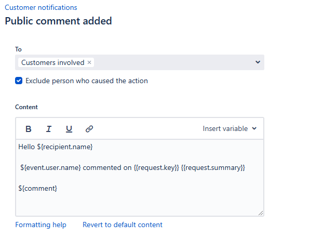
Task: Open the Formatting help link
Action: click(x=41, y=225)
